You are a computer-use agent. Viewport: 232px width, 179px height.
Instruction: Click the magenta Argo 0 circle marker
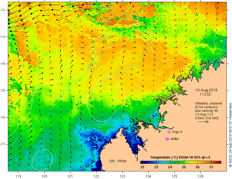(169, 132)
